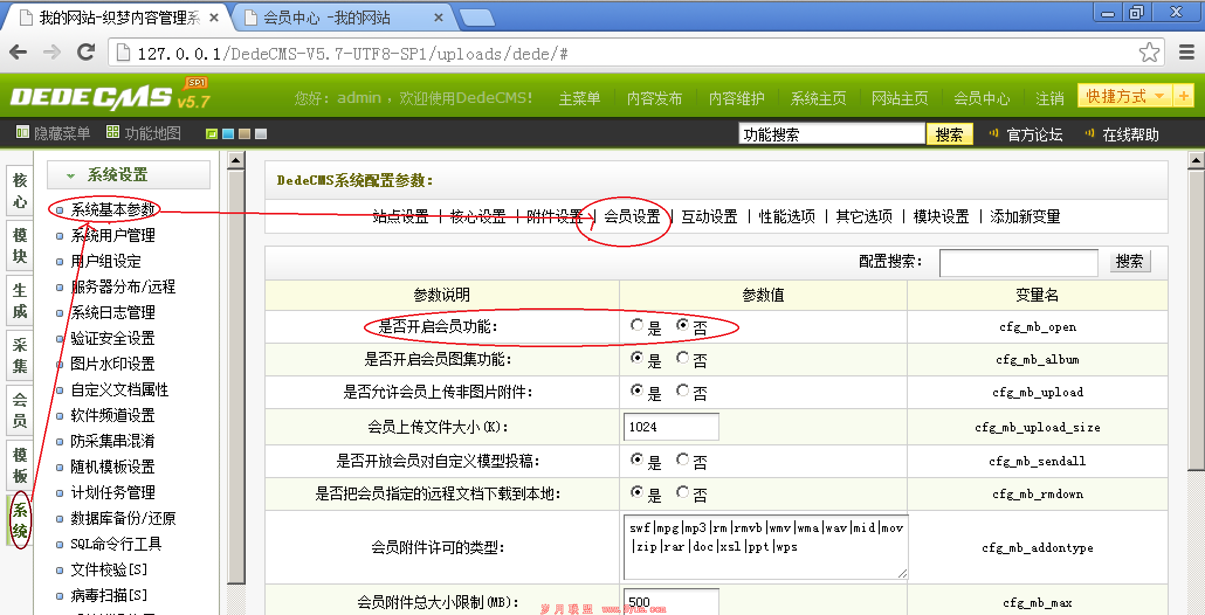The width and height of the screenshot is (1205, 615).
Task: Switch to the 核心 side tab
Action: (x=20, y=191)
